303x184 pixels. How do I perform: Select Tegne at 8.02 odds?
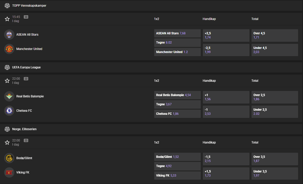click(177, 43)
